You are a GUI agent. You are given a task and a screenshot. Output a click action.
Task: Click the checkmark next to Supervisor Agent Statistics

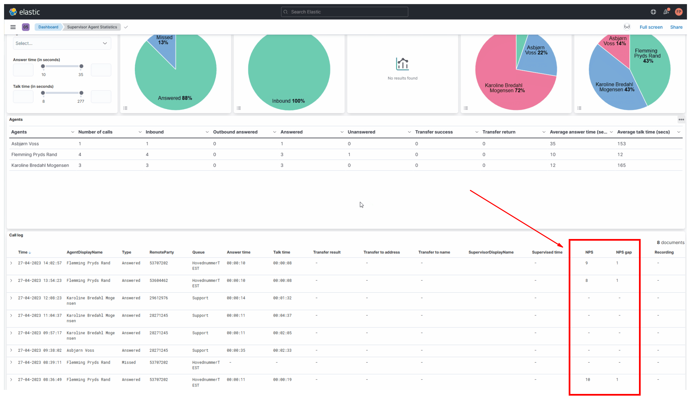126,27
